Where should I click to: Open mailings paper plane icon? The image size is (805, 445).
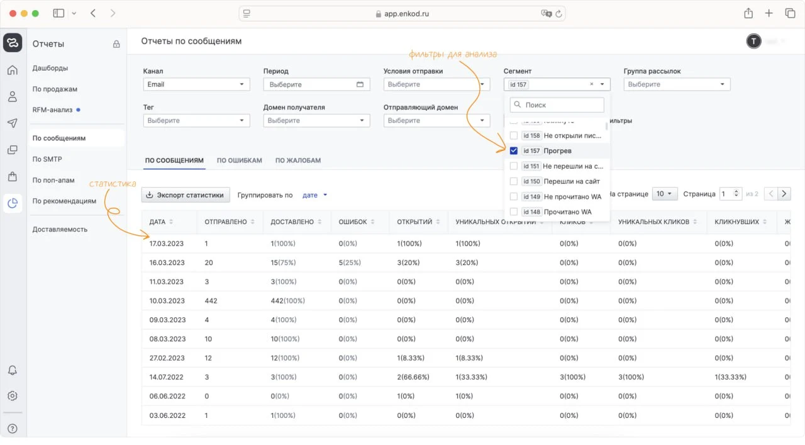[x=13, y=123]
